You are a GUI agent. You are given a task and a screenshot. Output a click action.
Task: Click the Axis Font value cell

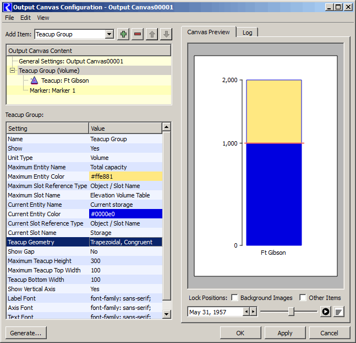[x=125, y=308]
